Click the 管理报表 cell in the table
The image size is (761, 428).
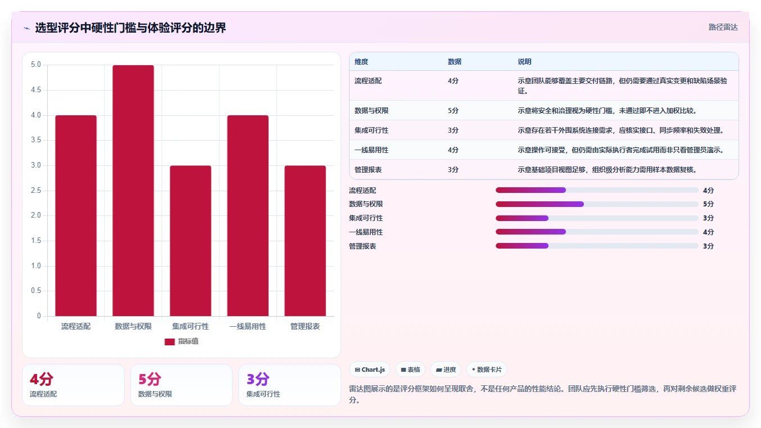pos(368,170)
